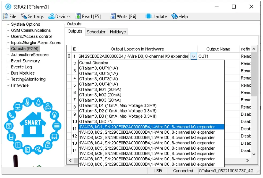Click the File menu icon
263x178 pixels.
click(x=6, y=16)
